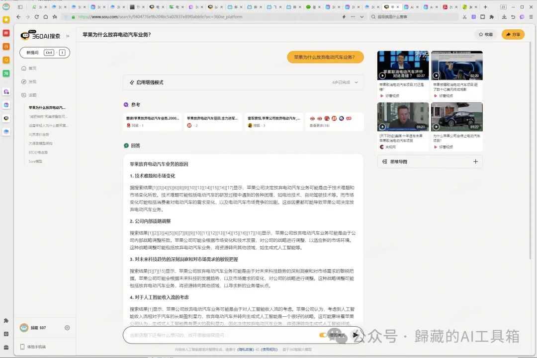Open a new browser tab

coord(485,7)
